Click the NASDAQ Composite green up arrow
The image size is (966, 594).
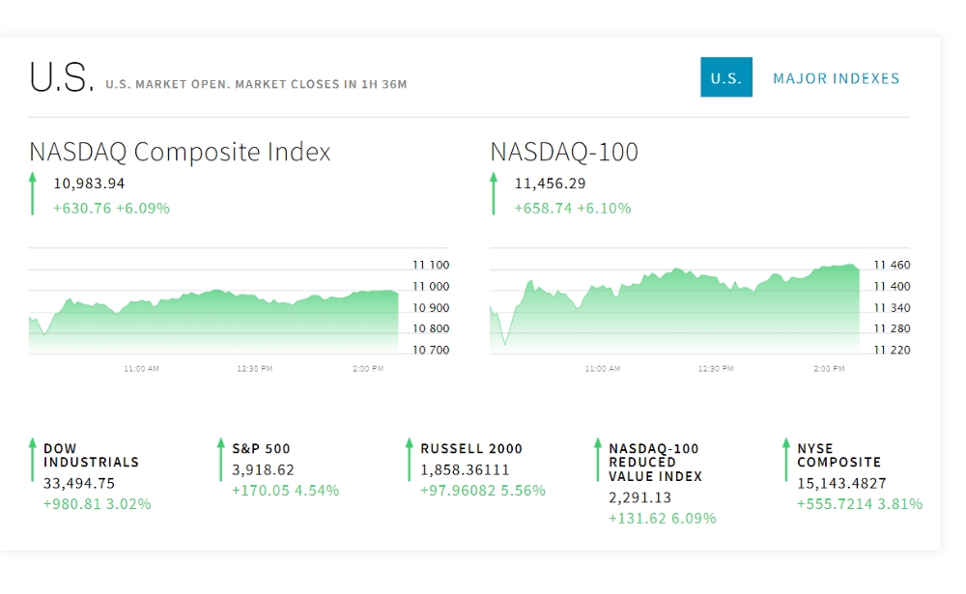32,194
